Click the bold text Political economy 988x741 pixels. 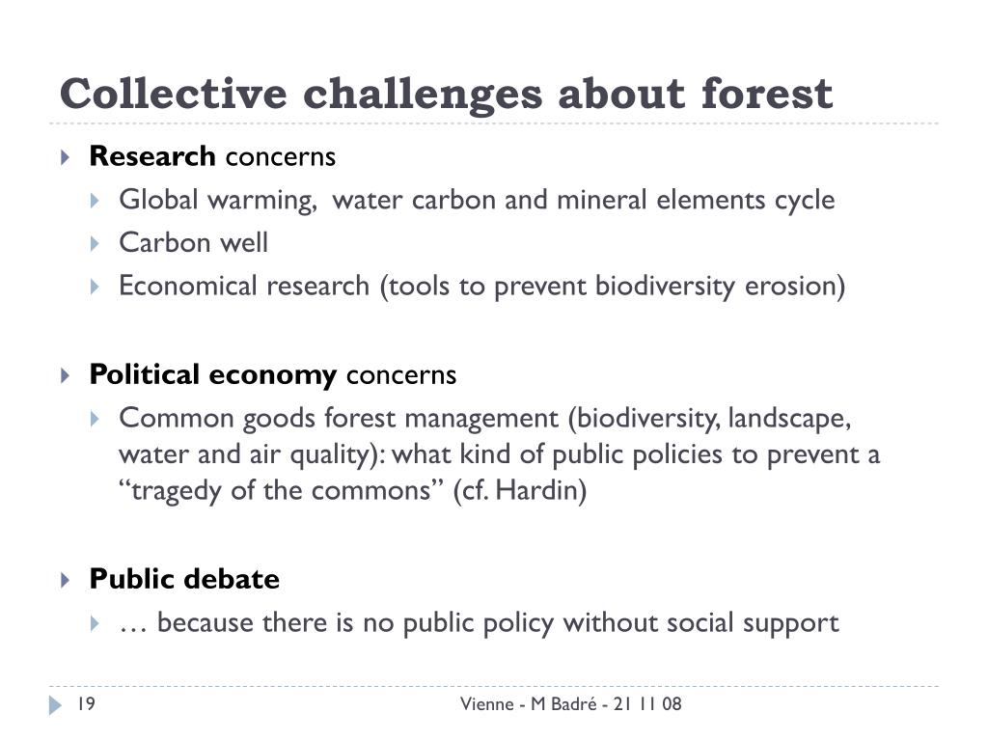[213, 375]
